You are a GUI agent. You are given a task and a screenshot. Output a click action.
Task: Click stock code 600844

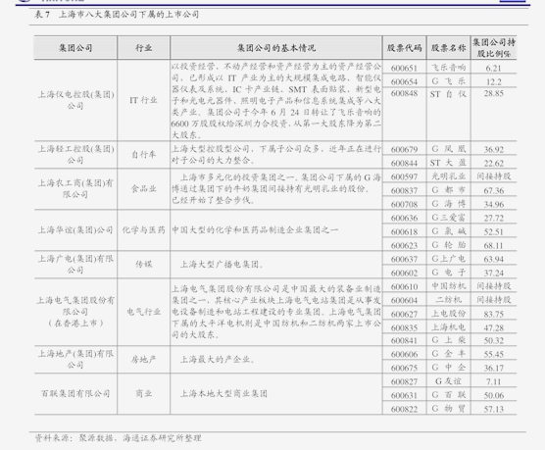(x=404, y=163)
